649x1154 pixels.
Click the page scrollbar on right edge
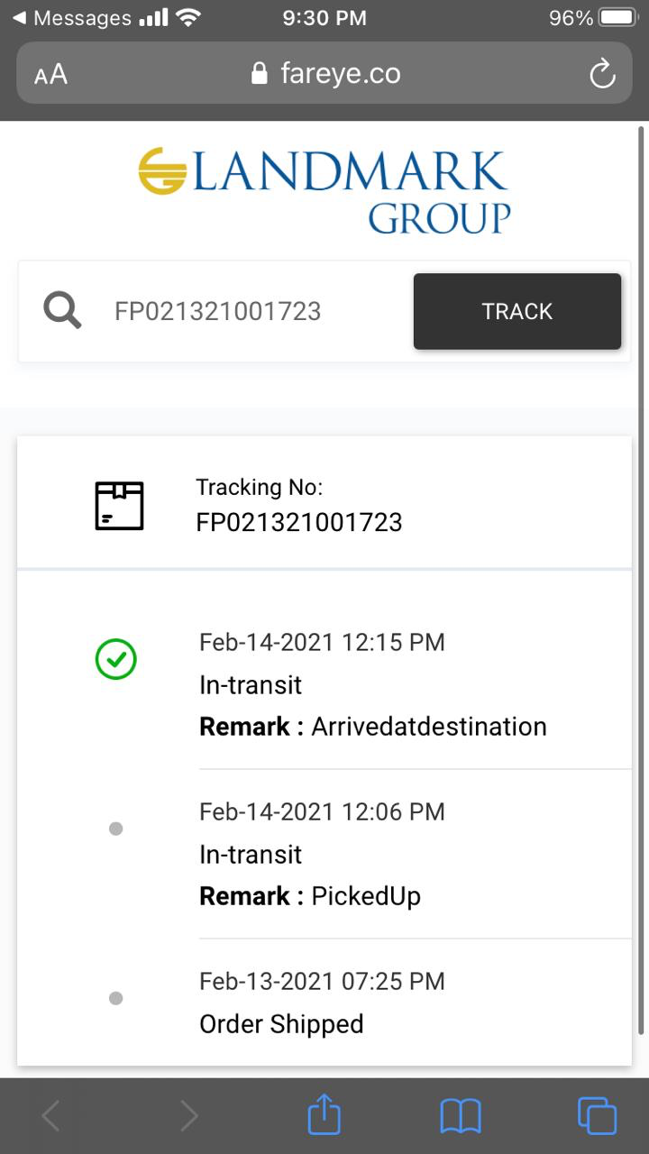(x=641, y=577)
